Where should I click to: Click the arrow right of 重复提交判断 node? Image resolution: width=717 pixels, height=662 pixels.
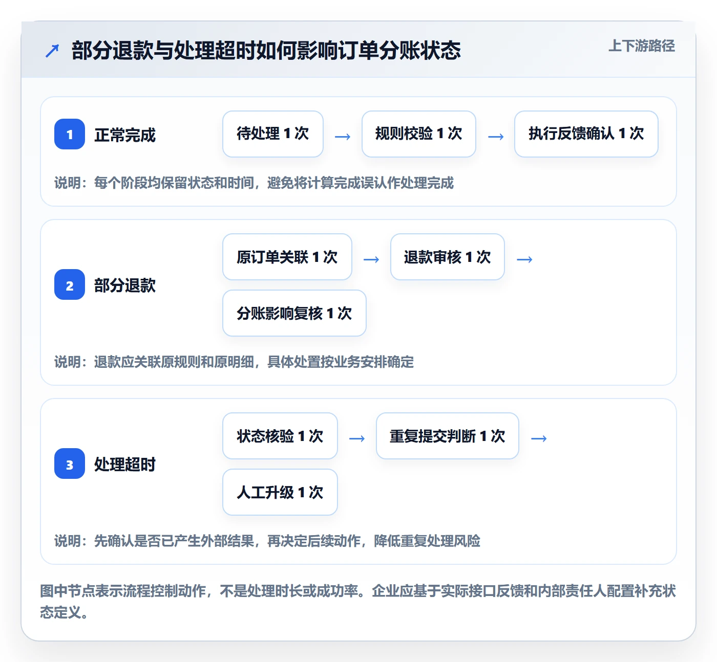(x=539, y=438)
